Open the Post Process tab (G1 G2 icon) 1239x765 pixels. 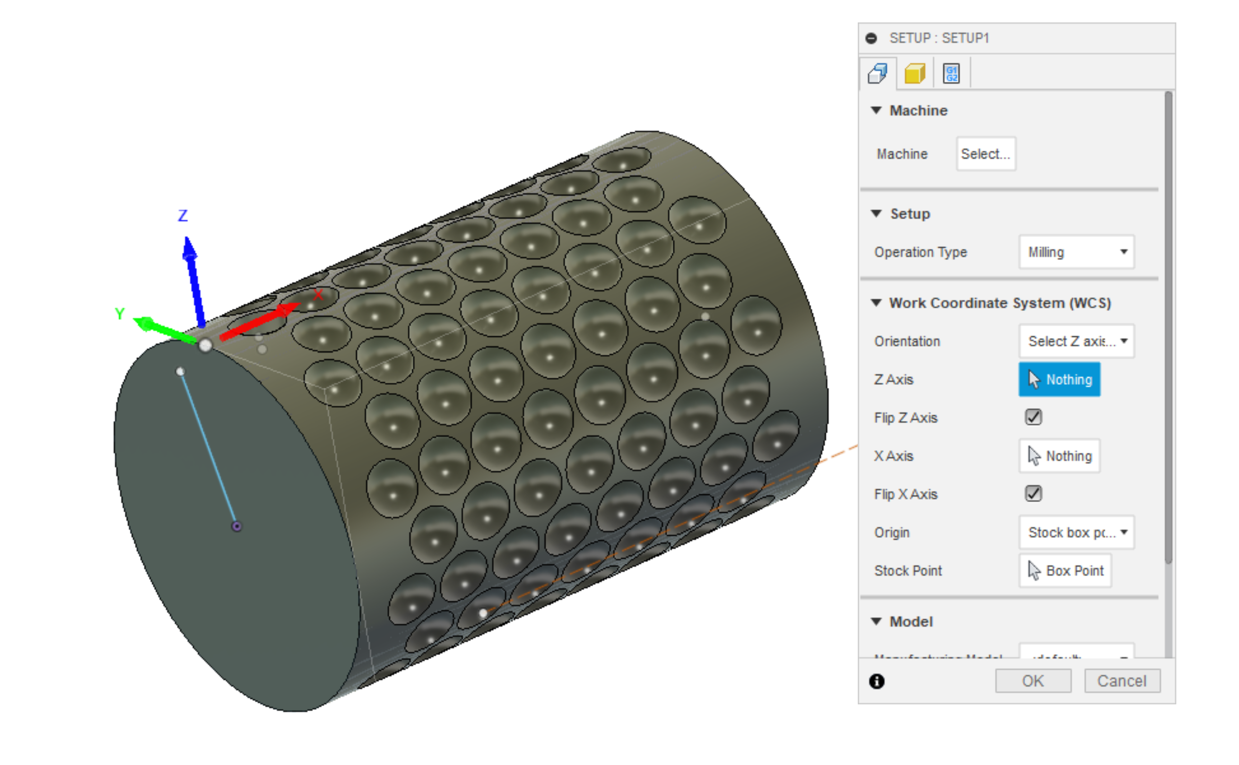(x=951, y=73)
